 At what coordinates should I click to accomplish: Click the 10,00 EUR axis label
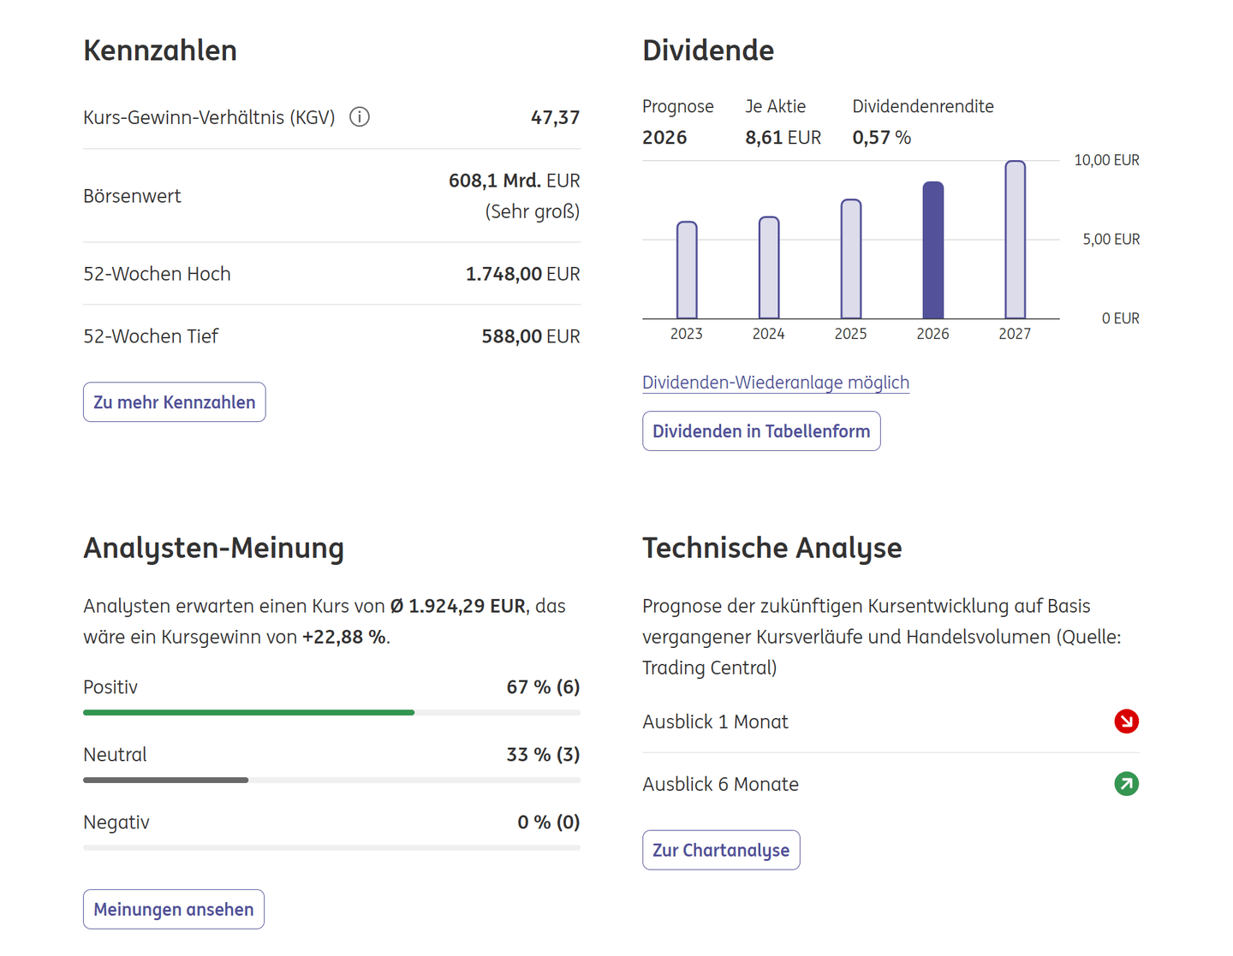click(x=1107, y=160)
